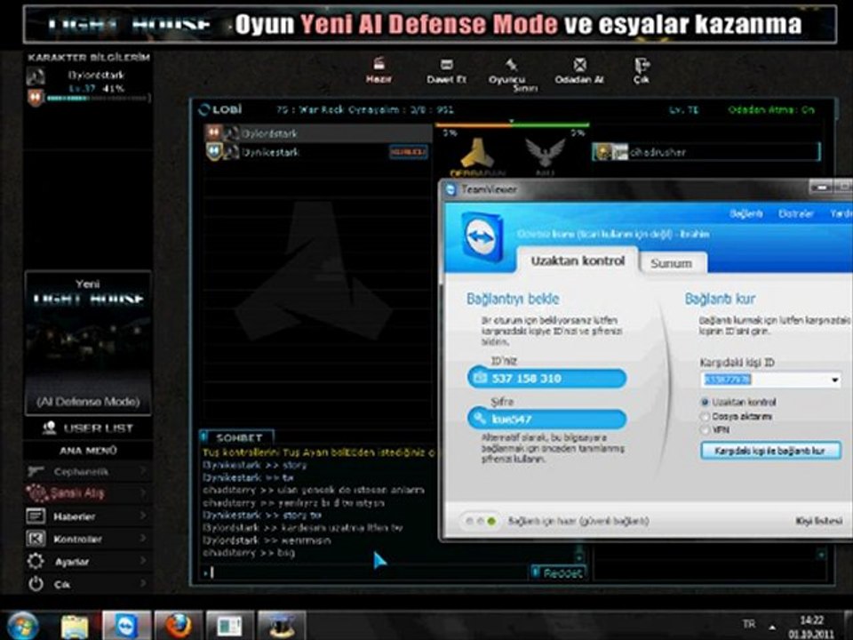Open the Ekstralar menu in TeamViewer
Image resolution: width=853 pixels, height=640 pixels.
coord(795,214)
